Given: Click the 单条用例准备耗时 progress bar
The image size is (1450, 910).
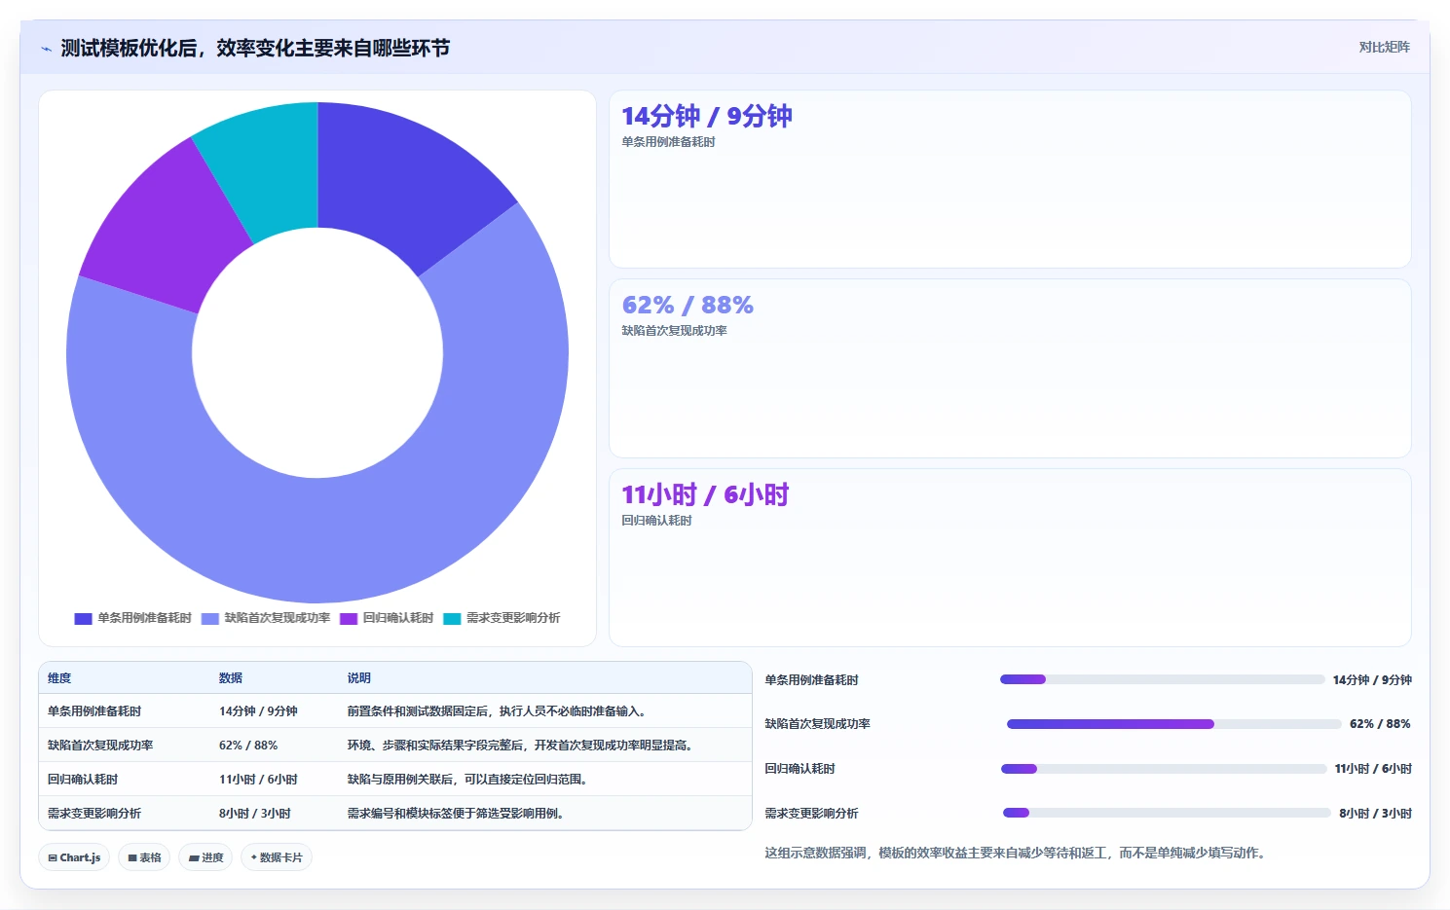Looking at the screenshot, I should click(1163, 679).
